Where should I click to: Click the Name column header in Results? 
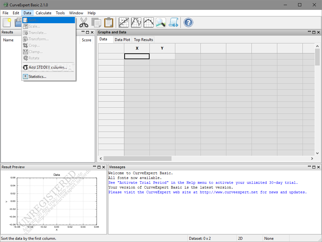[8, 40]
